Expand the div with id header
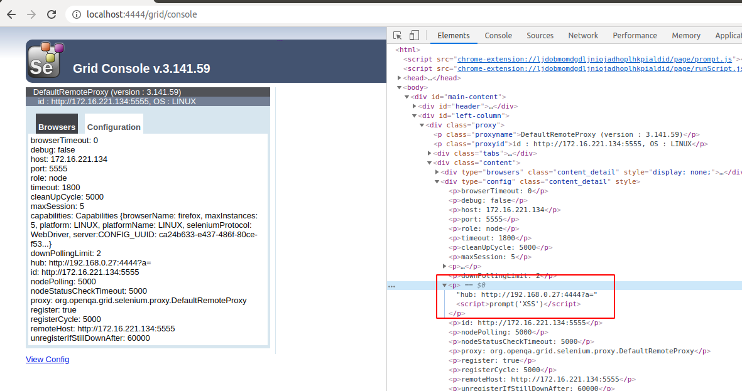 413,106
